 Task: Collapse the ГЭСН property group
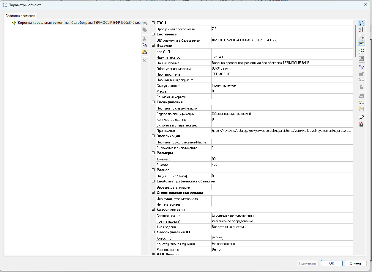point(153,23)
